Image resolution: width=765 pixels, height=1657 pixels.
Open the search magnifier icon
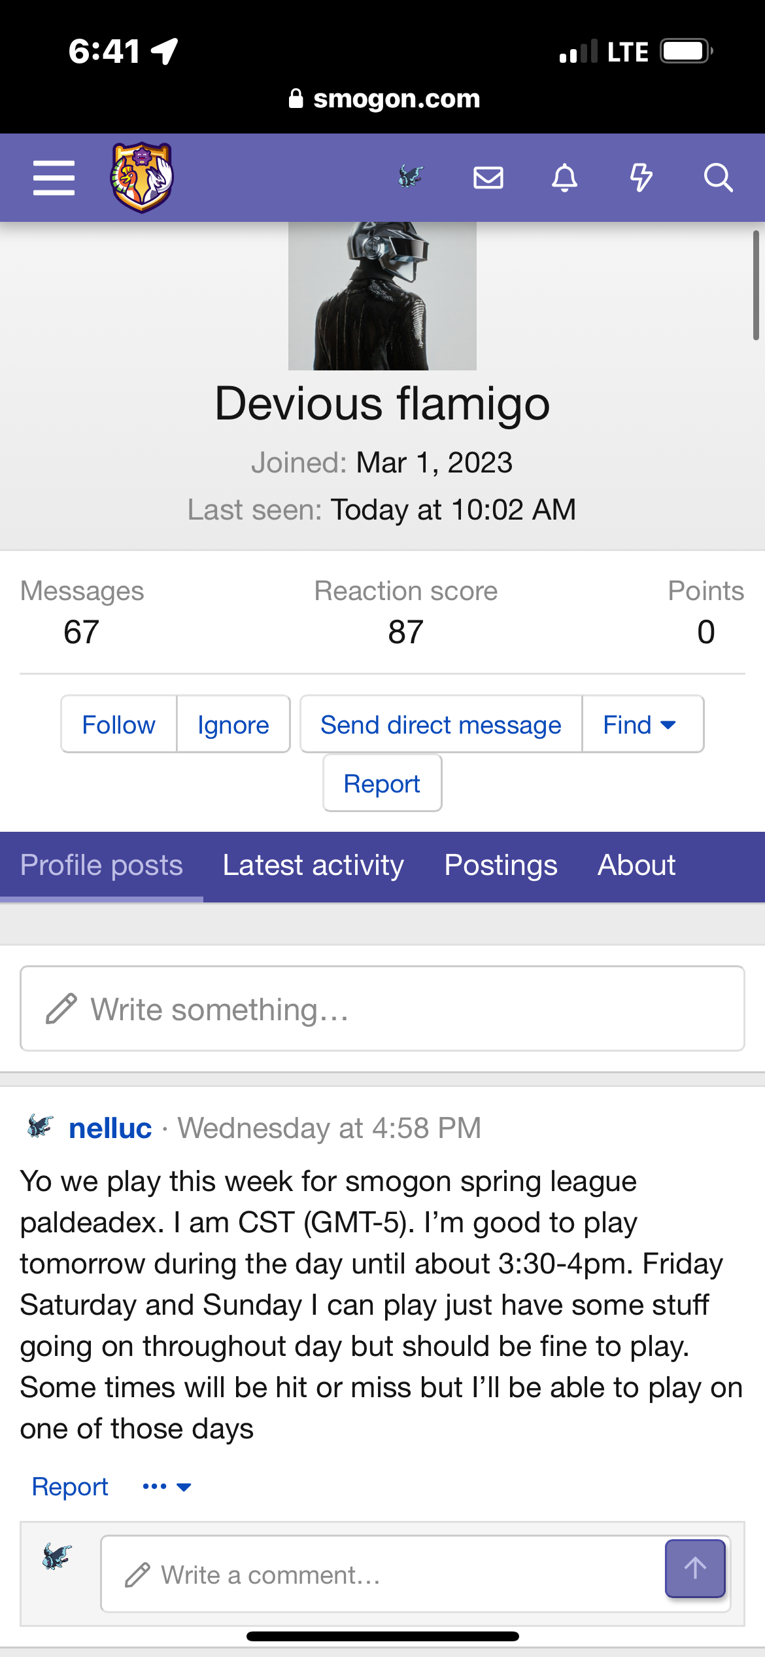point(718,177)
